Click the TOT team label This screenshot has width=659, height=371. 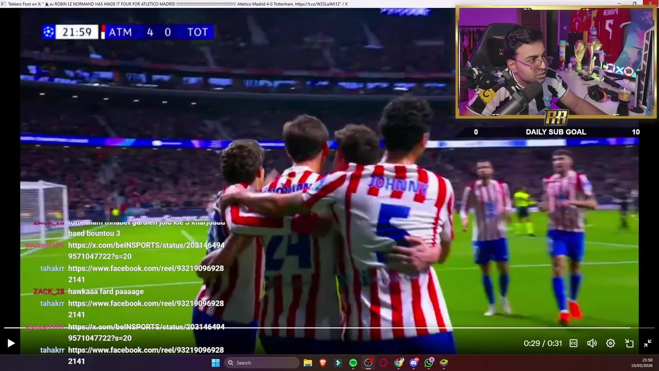(198, 32)
